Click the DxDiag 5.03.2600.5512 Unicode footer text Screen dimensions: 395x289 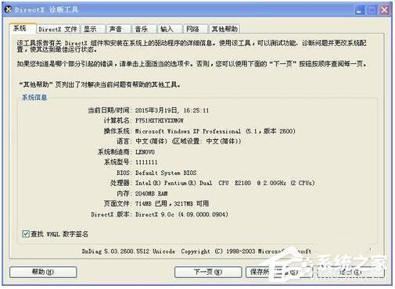point(128,252)
